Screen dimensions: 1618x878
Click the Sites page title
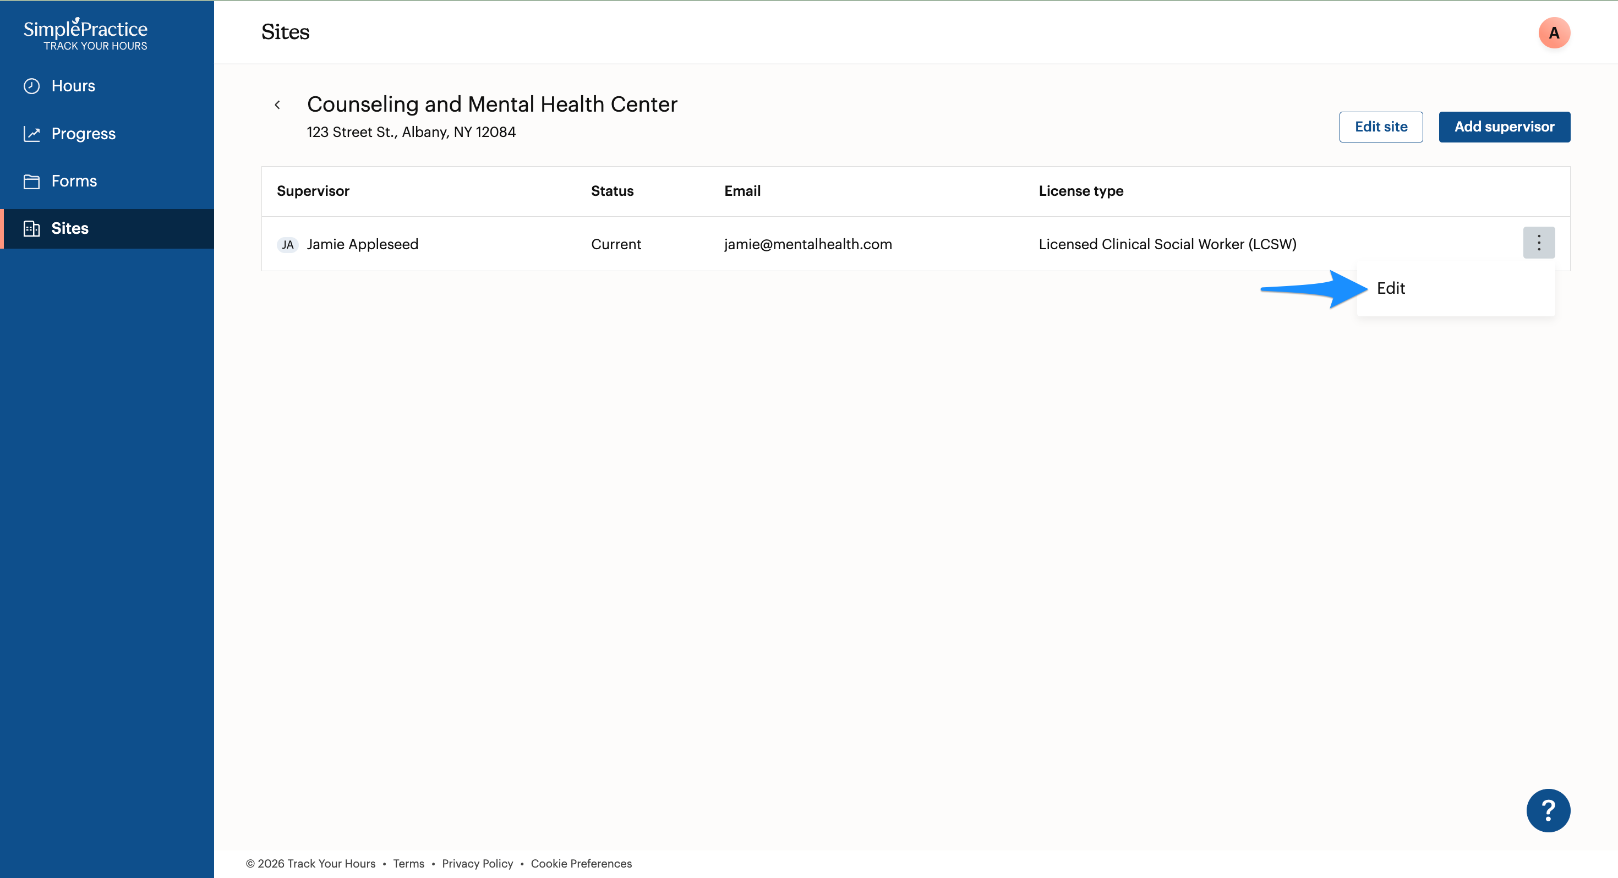pos(285,32)
